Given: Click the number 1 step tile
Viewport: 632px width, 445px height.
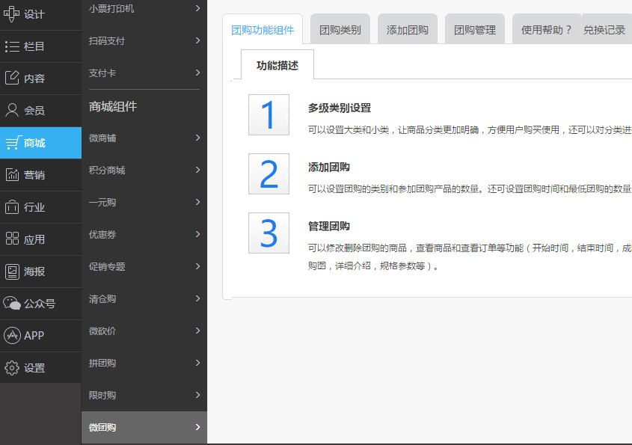Looking at the screenshot, I should point(269,115).
